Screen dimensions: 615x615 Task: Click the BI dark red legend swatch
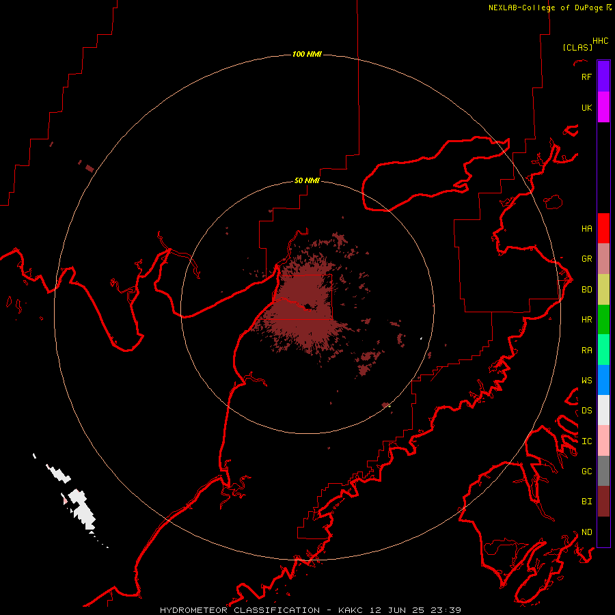(x=603, y=502)
